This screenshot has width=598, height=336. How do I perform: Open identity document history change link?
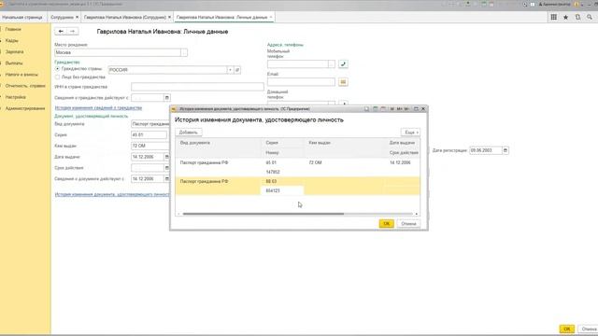tap(112, 194)
